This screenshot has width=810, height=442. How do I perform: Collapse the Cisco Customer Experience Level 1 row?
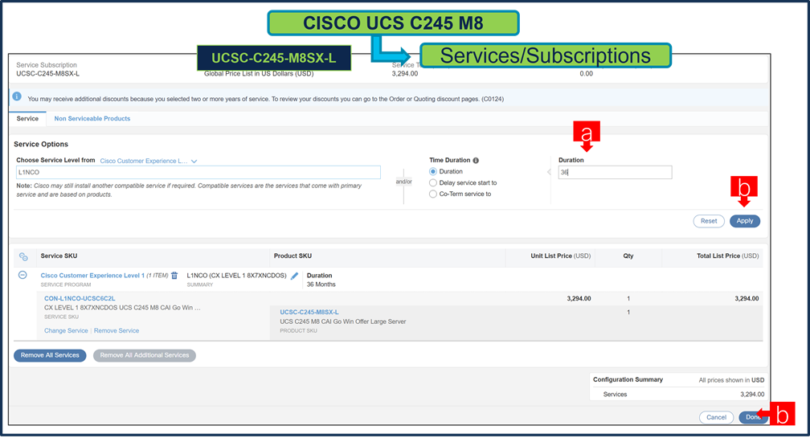pos(22,275)
